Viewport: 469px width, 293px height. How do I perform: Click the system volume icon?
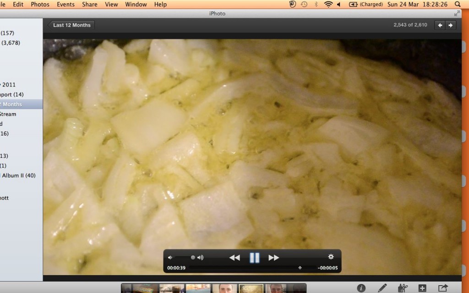[x=338, y=4]
